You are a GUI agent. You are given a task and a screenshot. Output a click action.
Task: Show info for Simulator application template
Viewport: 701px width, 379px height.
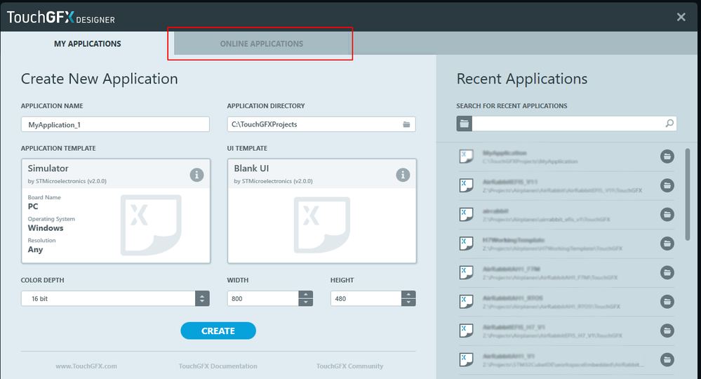[x=196, y=175]
